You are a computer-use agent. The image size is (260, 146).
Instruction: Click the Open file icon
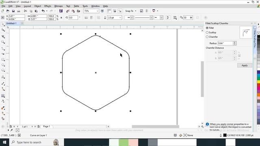[8, 11]
